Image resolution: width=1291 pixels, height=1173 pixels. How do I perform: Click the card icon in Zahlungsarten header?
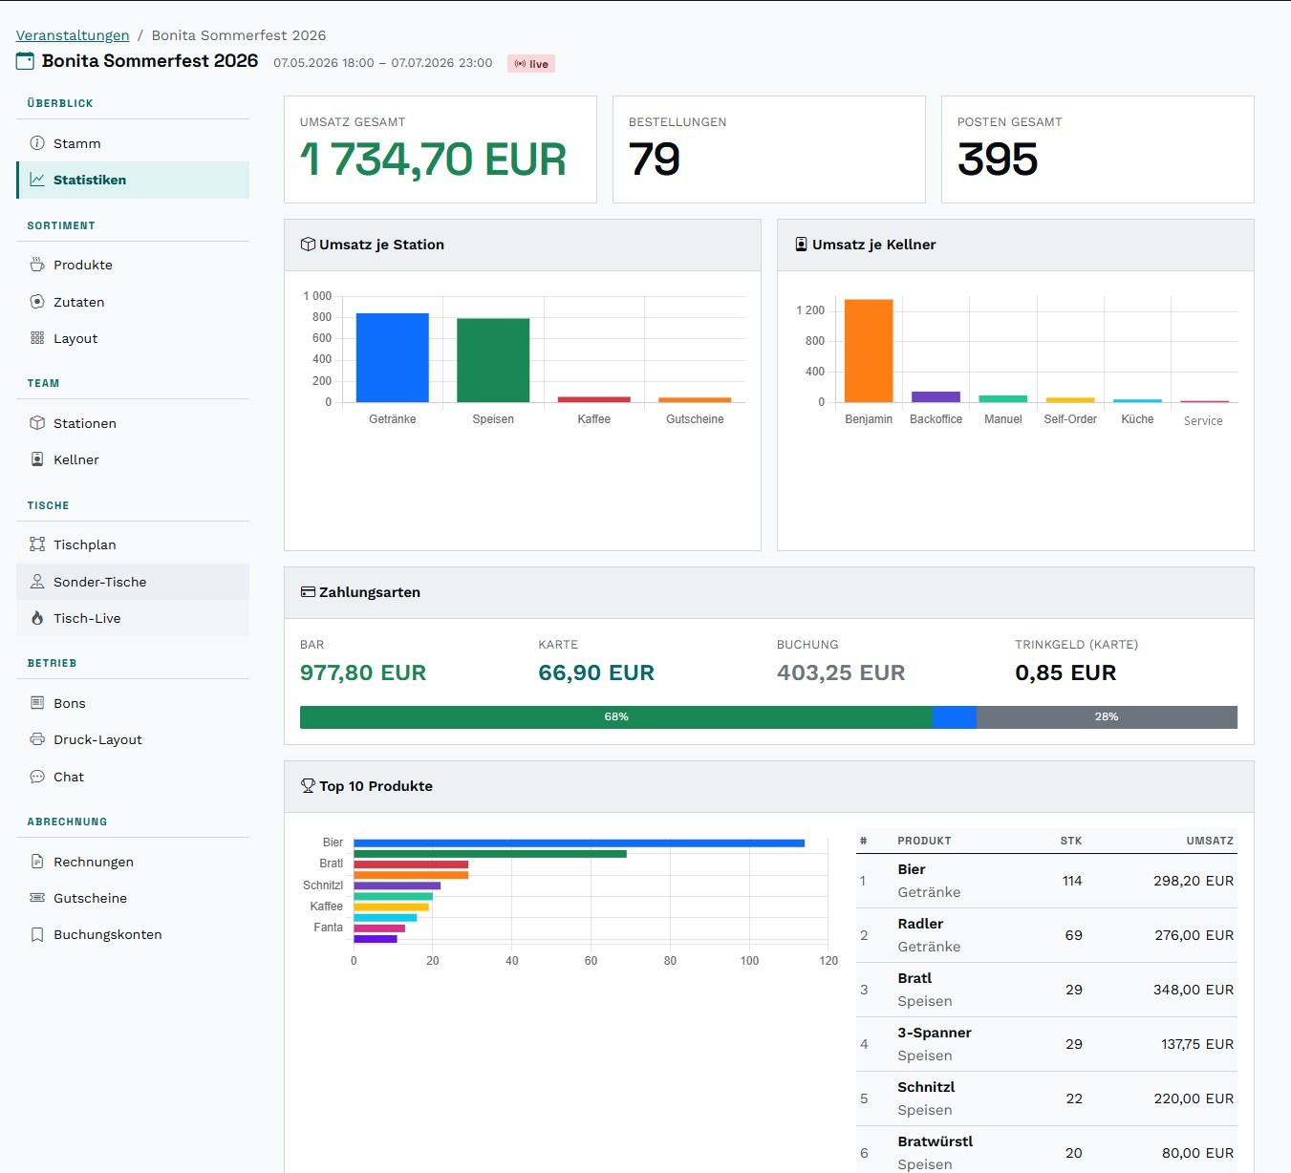(308, 592)
